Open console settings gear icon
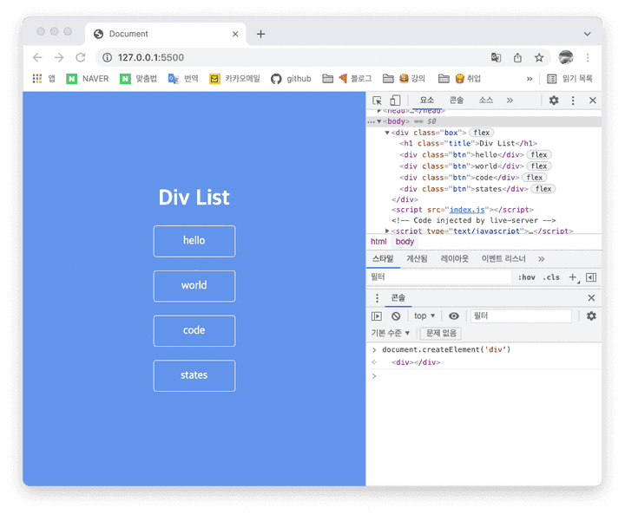This screenshot has height=514, width=625. [591, 316]
